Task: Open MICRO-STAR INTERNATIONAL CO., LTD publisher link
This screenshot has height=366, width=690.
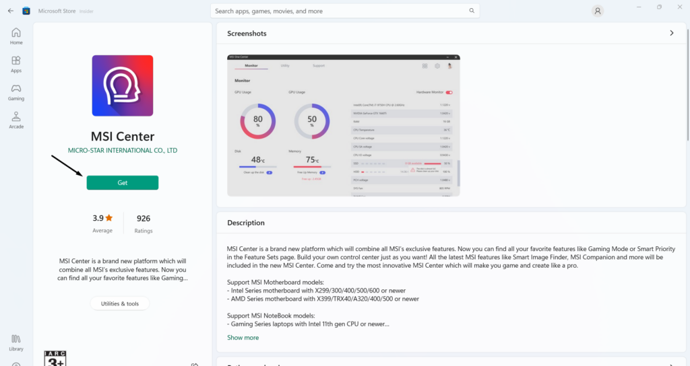Action: [x=123, y=151]
